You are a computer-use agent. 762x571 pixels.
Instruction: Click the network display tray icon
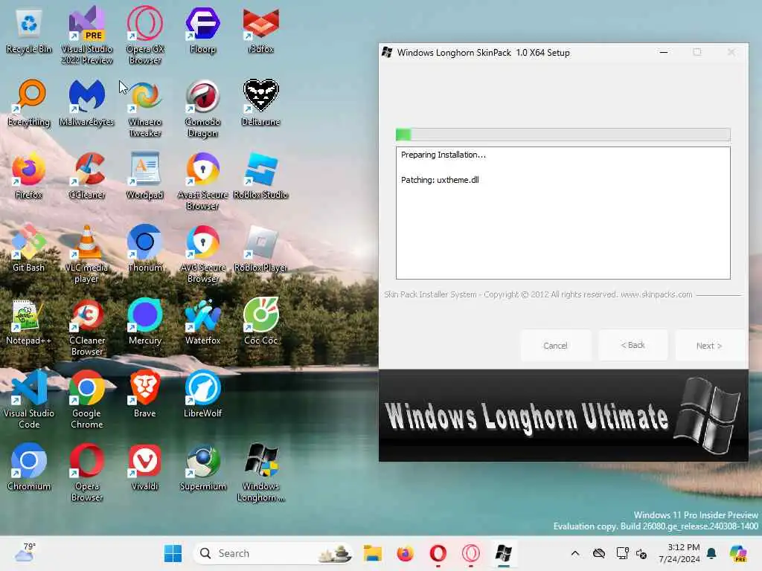click(622, 553)
